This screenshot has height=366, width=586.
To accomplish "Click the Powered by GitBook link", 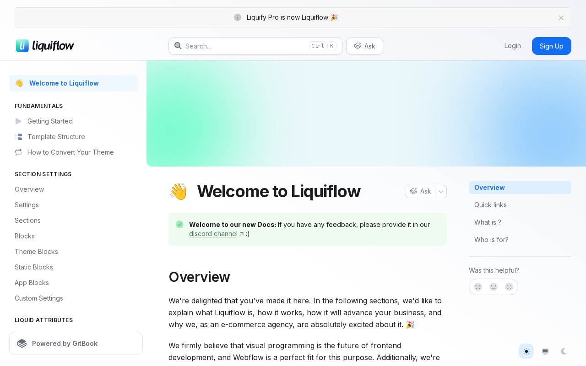I will coord(76,344).
